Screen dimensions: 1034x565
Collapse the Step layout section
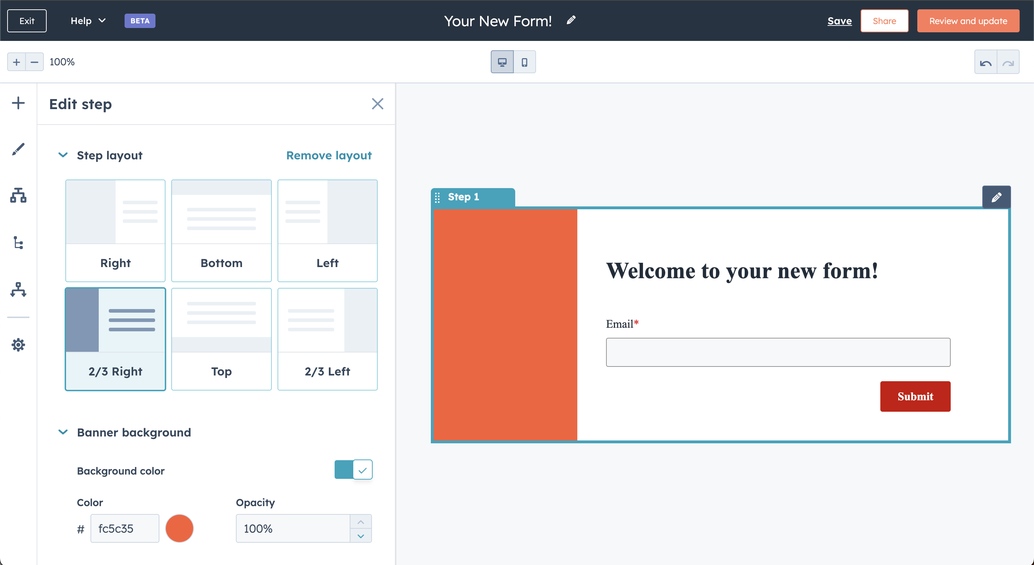coord(62,155)
